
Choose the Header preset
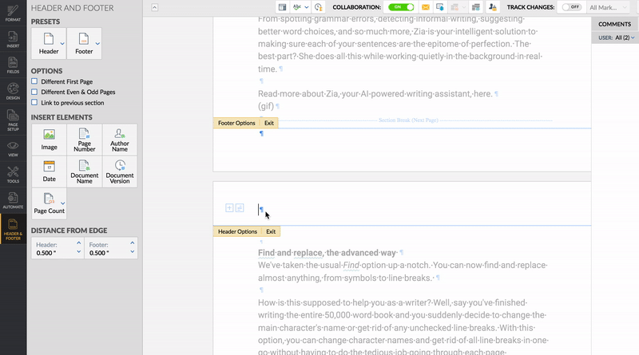pos(49,44)
